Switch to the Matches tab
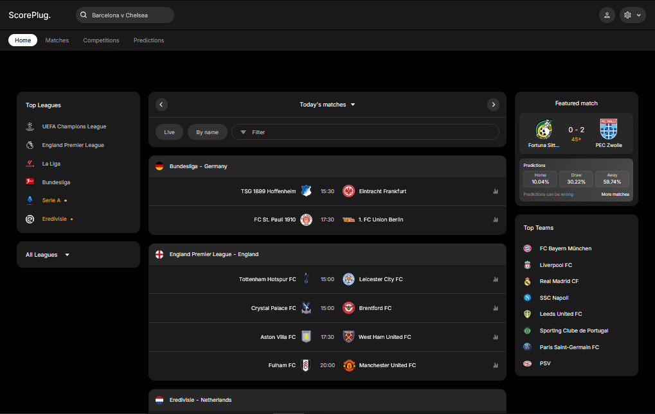Screen dimensions: 655x414 (57, 40)
